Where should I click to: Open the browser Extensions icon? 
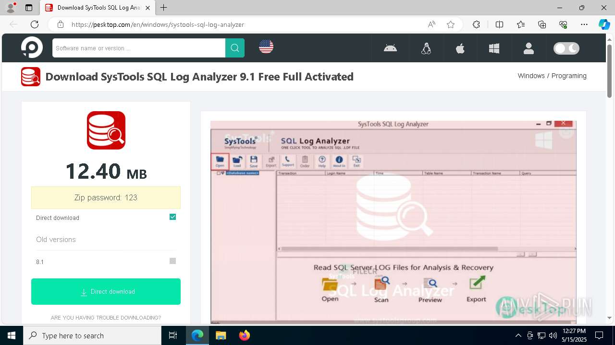click(476, 24)
